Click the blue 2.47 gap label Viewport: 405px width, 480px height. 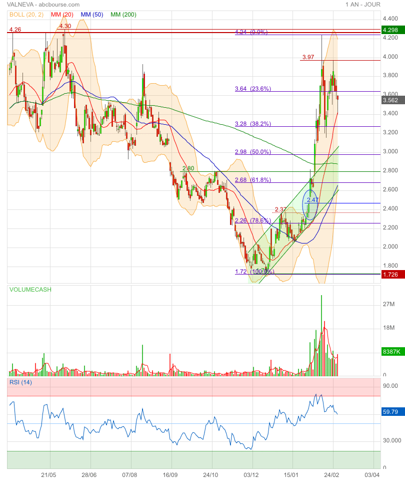coord(313,200)
